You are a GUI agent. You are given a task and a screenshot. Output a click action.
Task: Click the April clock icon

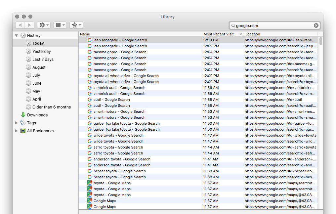28,99
